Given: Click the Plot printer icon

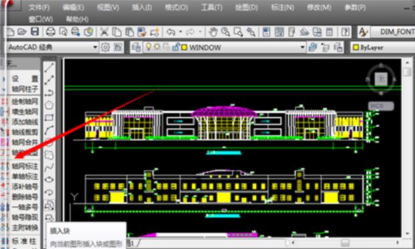Looking at the screenshot, I should pos(50,32).
